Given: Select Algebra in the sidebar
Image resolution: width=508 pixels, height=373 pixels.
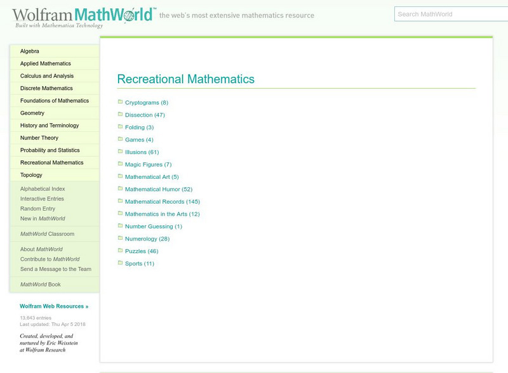Looking at the screenshot, I should coord(55,51).
